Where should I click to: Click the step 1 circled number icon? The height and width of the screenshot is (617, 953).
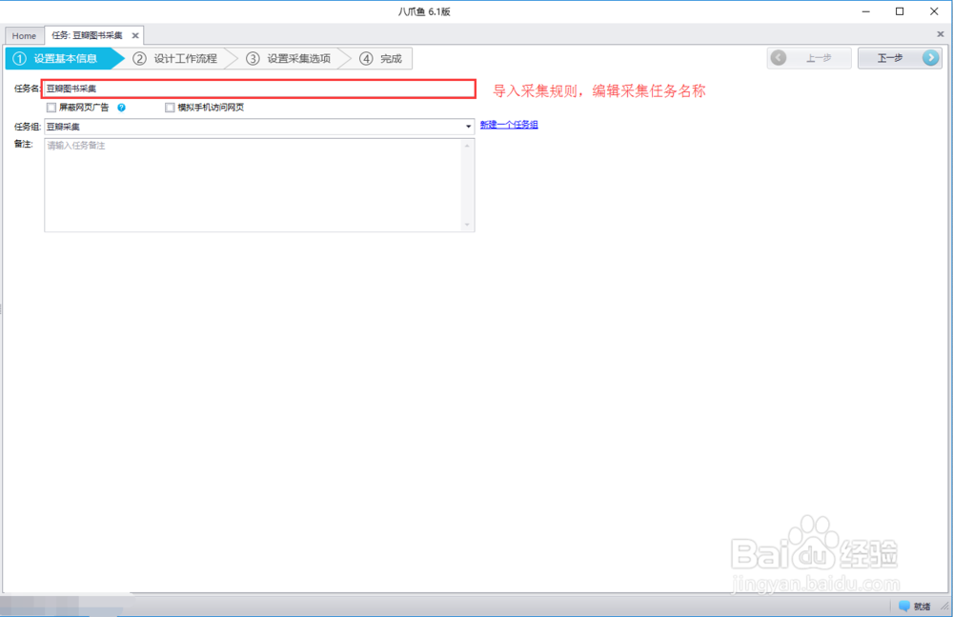click(x=19, y=59)
